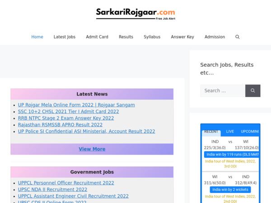This screenshot has height=203, width=271.
Task: Click the Government Jobs header
Action: pyautogui.click(x=92, y=172)
